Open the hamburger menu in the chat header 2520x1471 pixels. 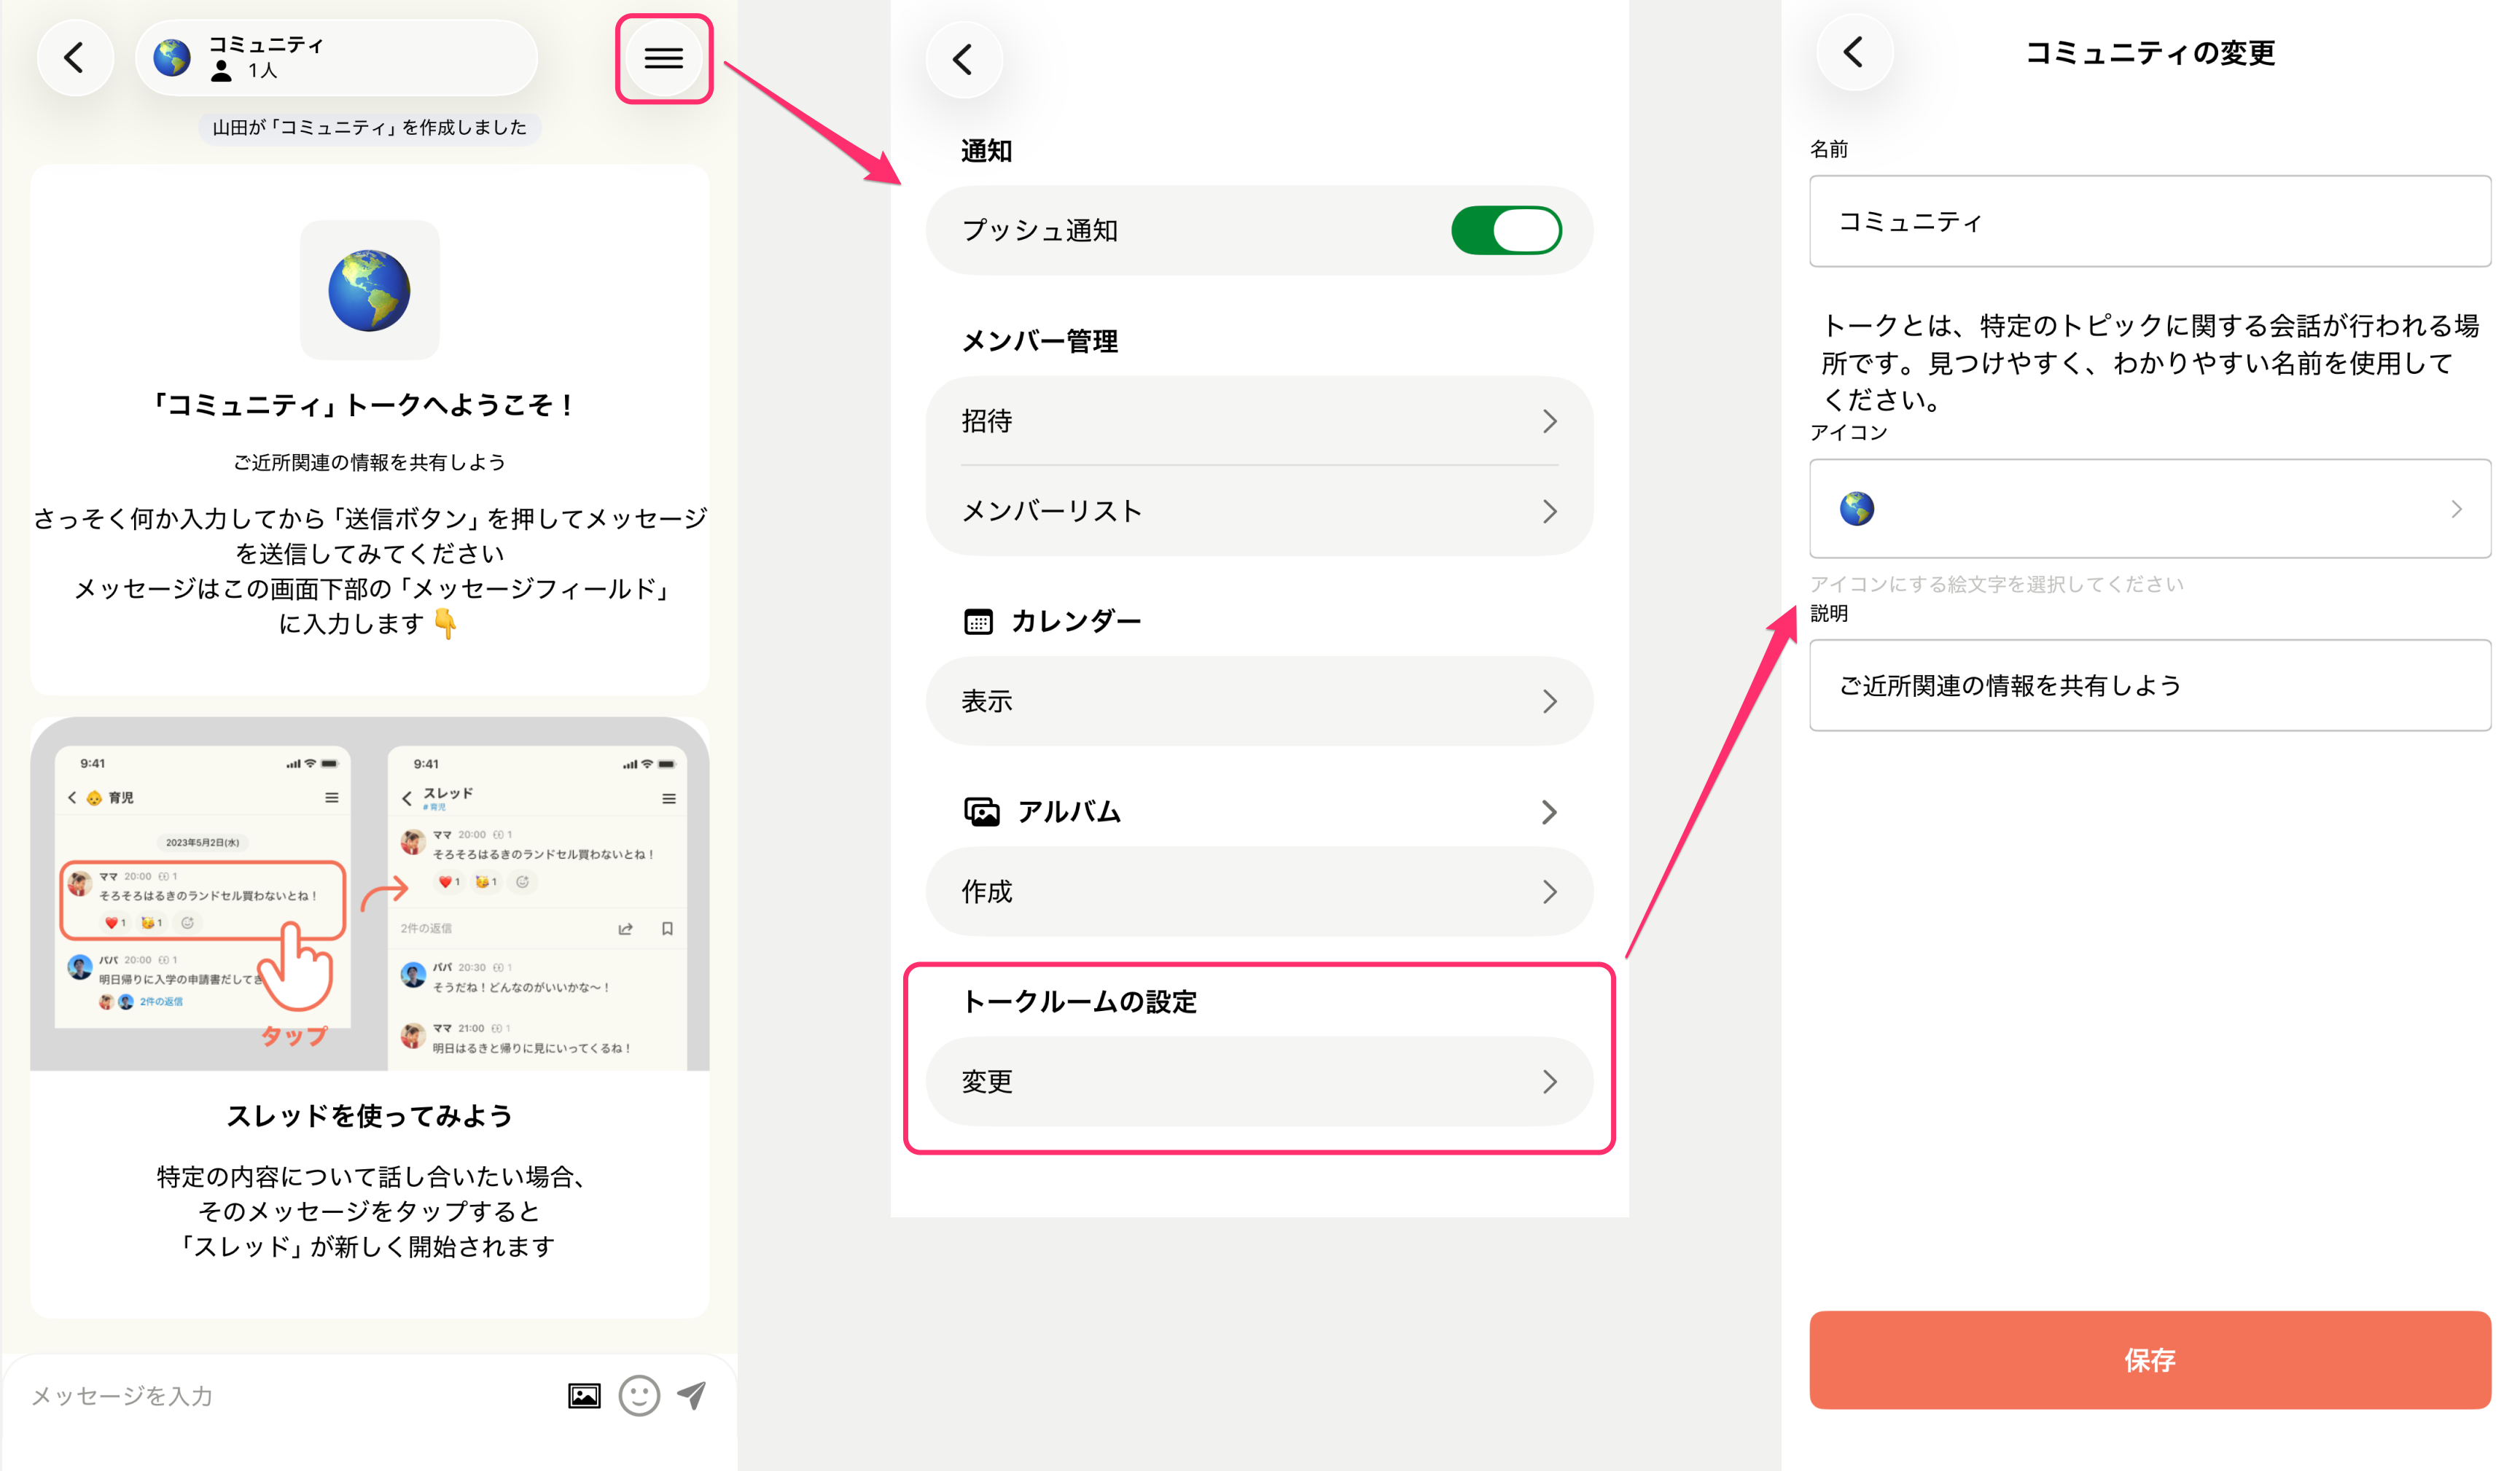[x=664, y=59]
